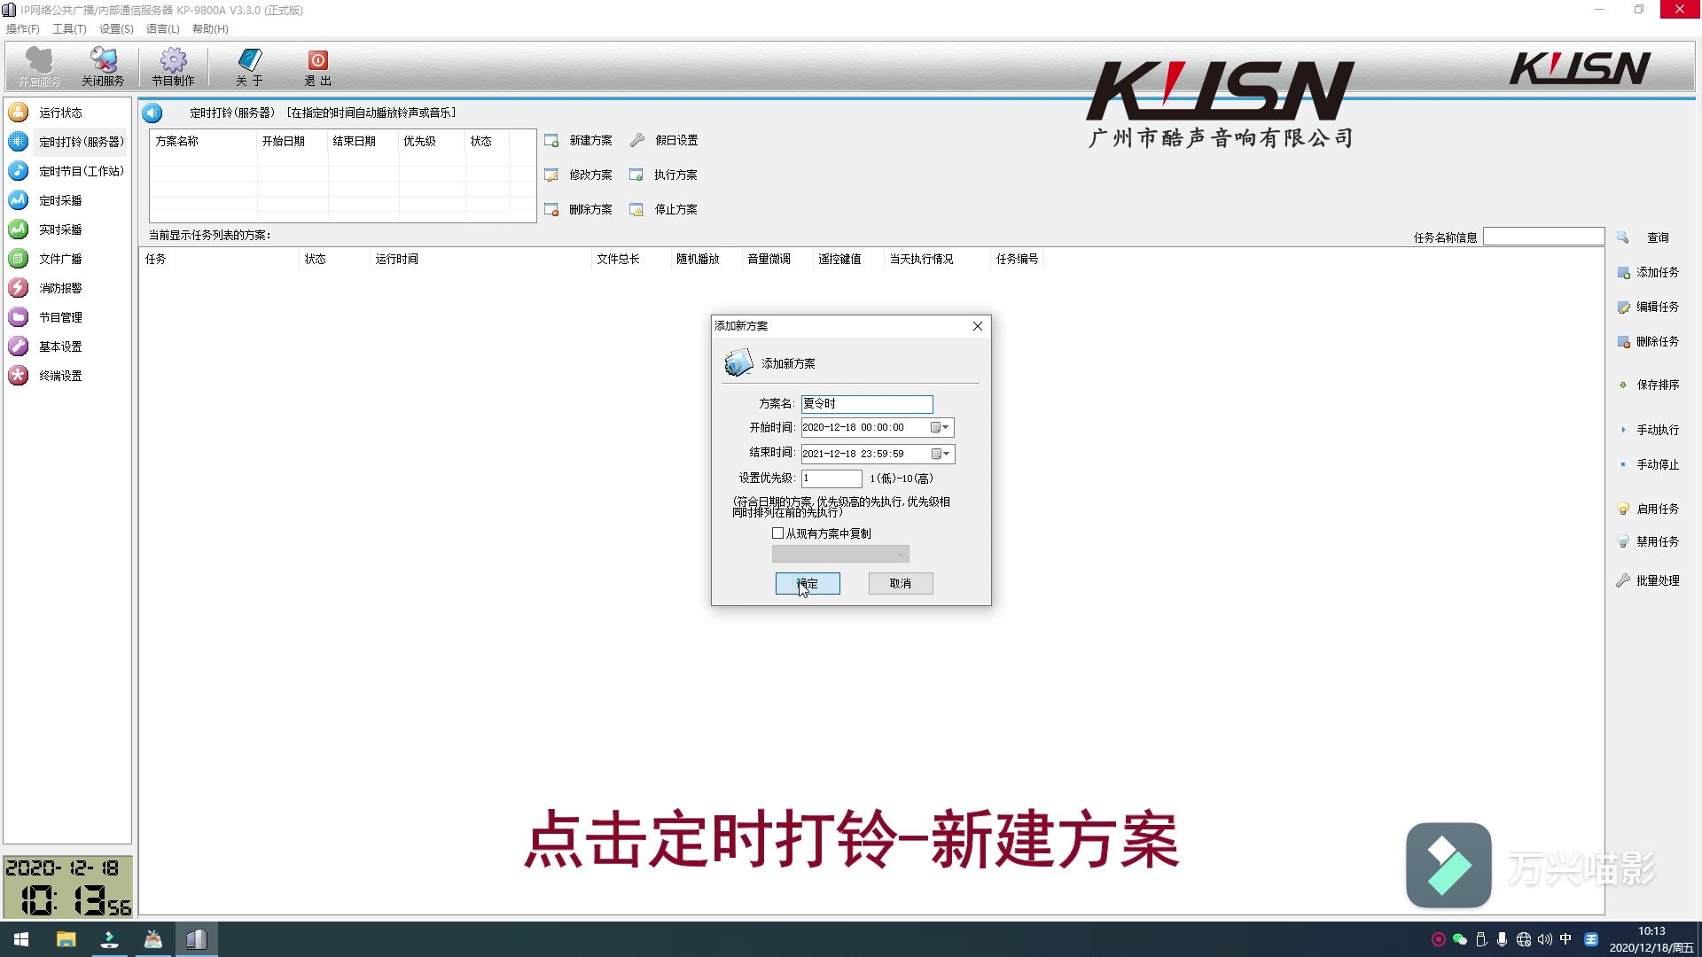
Task: Click 删除任务 on the right panel
Action: click(1649, 341)
